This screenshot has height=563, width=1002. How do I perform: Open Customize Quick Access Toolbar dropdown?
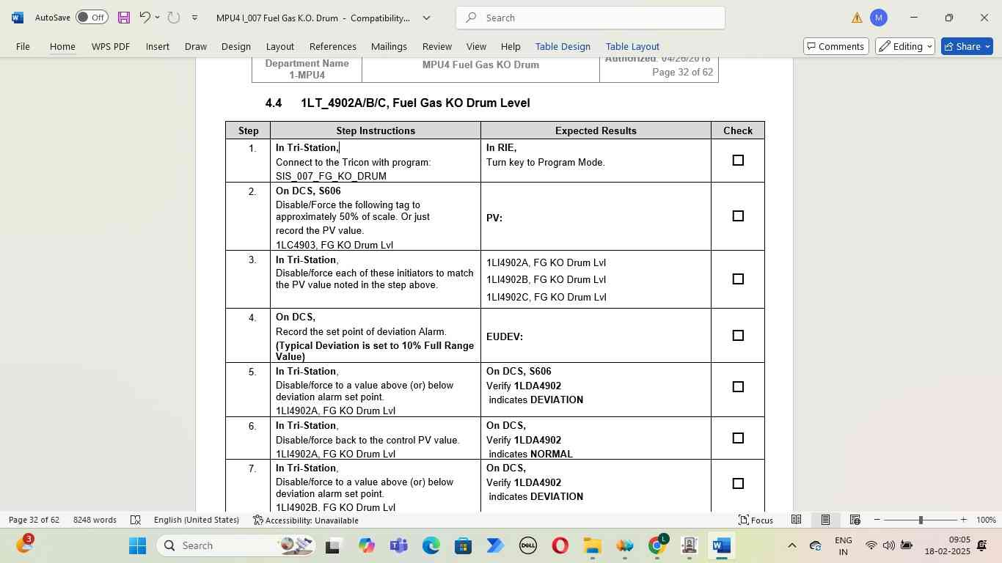pyautogui.click(x=194, y=18)
